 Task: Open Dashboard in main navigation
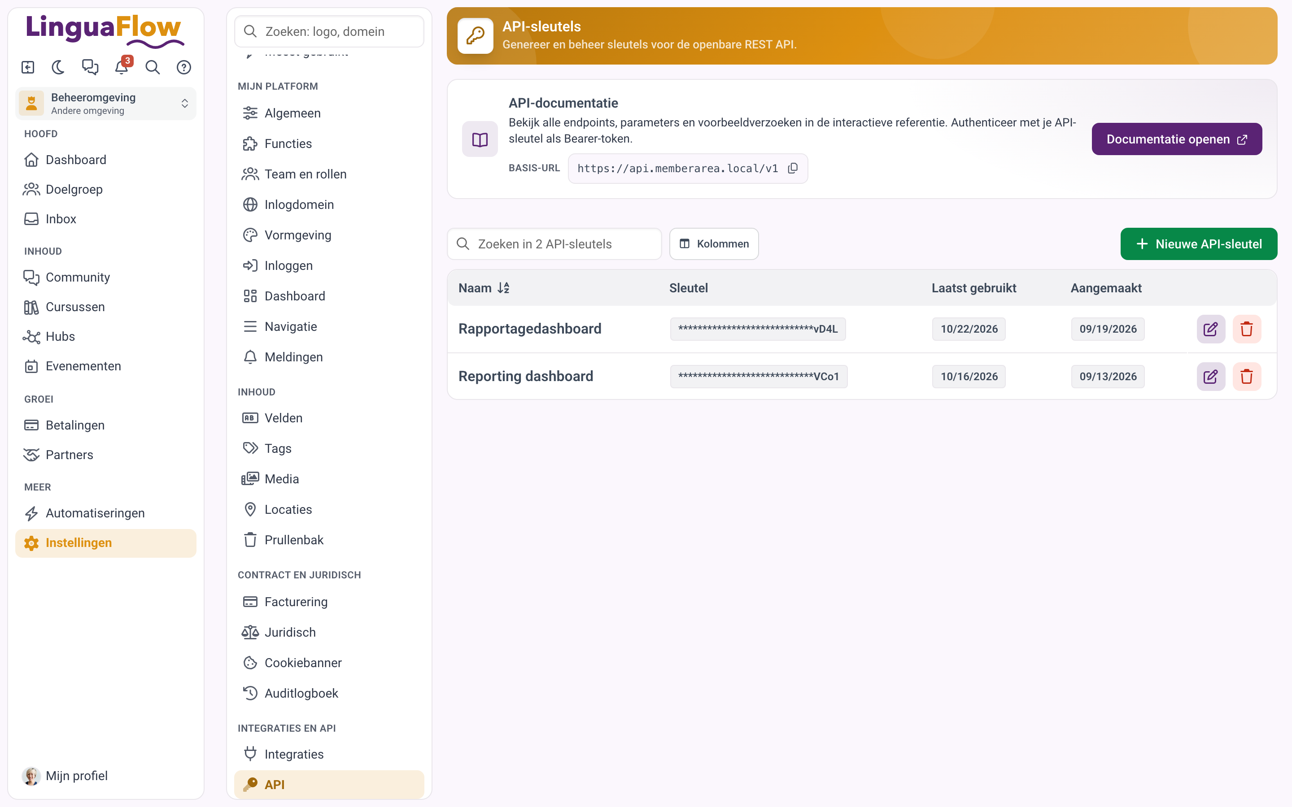[x=106, y=160]
